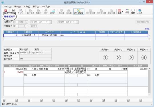Screen dimensions: 154x107
Task: Open the ファイル(F) menu
Action: (7, 7)
